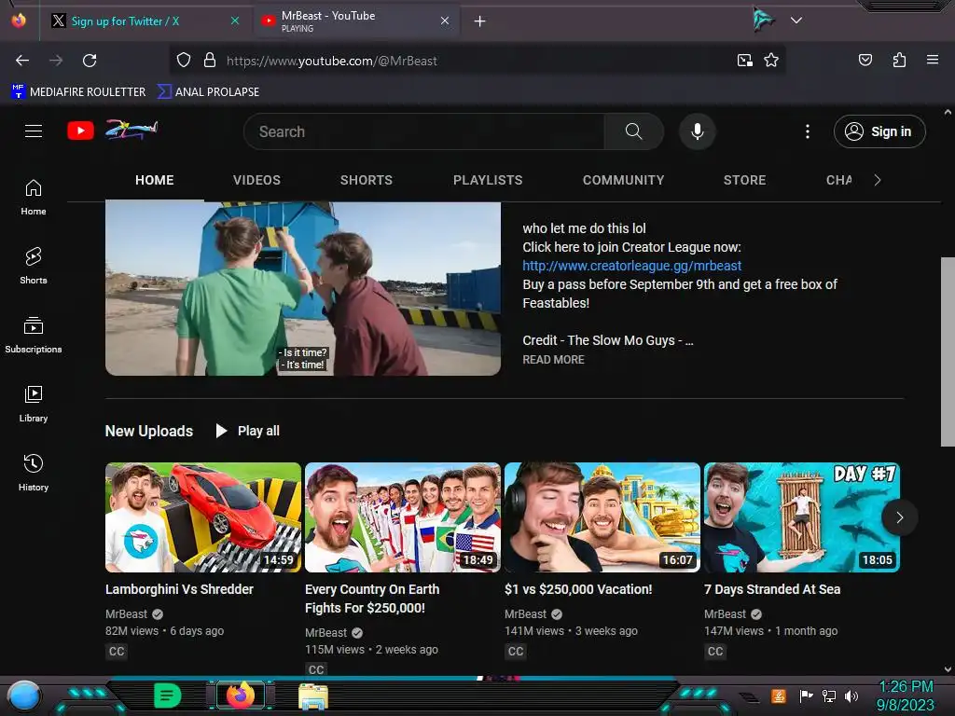This screenshot has height=716, width=955.
Task: Expand the list all tabs dropdown
Action: (796, 21)
